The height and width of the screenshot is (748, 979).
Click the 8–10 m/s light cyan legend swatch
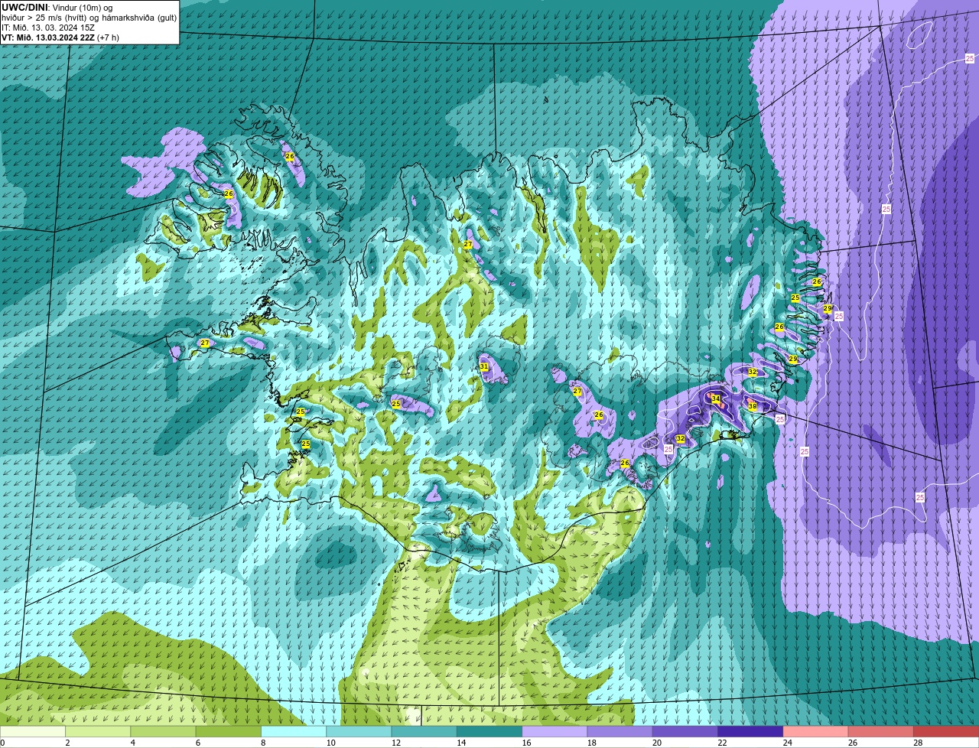294,732
